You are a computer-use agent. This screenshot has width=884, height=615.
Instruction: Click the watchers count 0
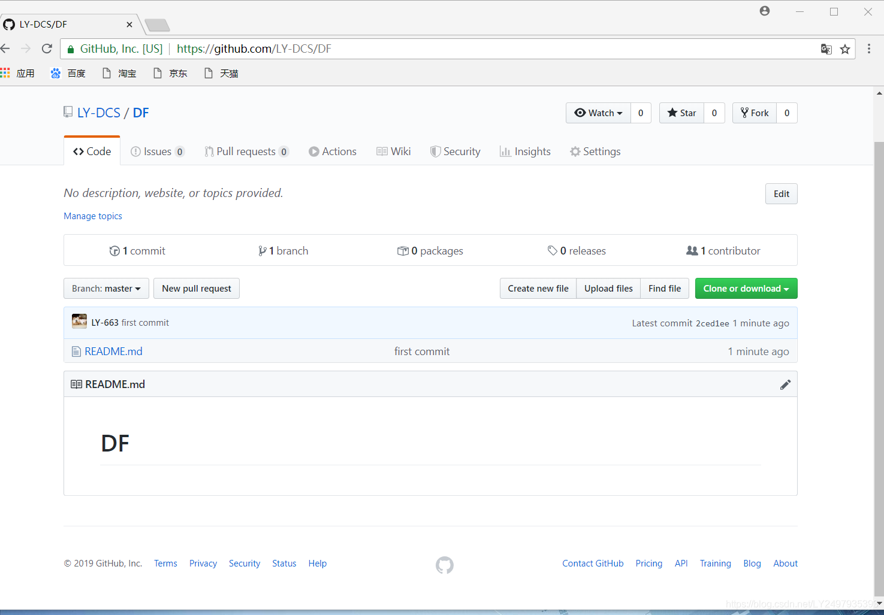[641, 113]
